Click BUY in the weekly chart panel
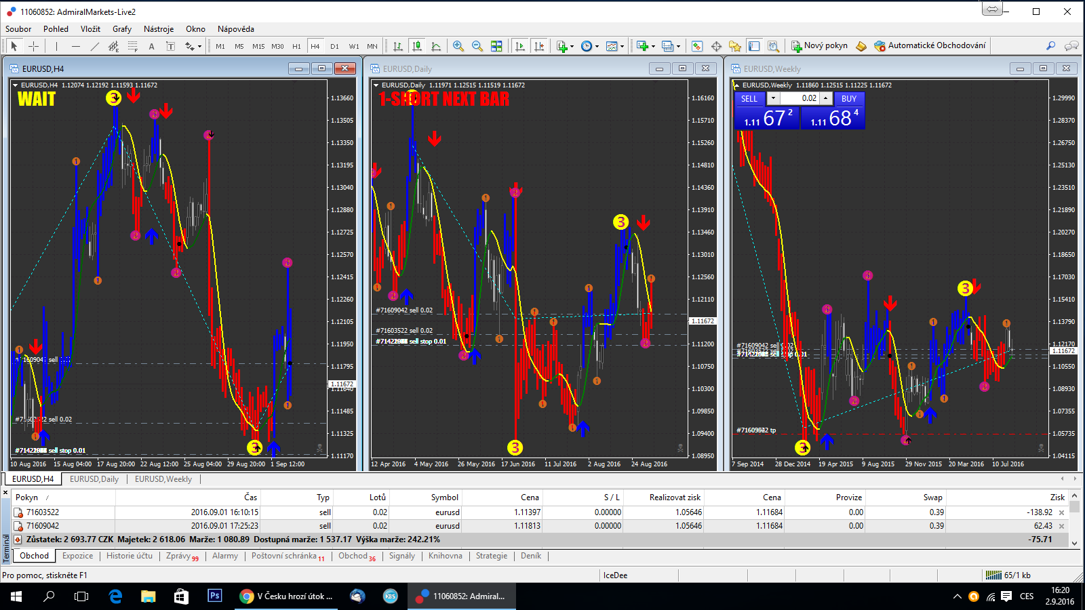 coord(849,98)
